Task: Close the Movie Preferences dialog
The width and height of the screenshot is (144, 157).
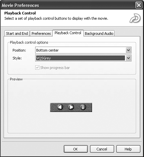Action: (139, 5)
